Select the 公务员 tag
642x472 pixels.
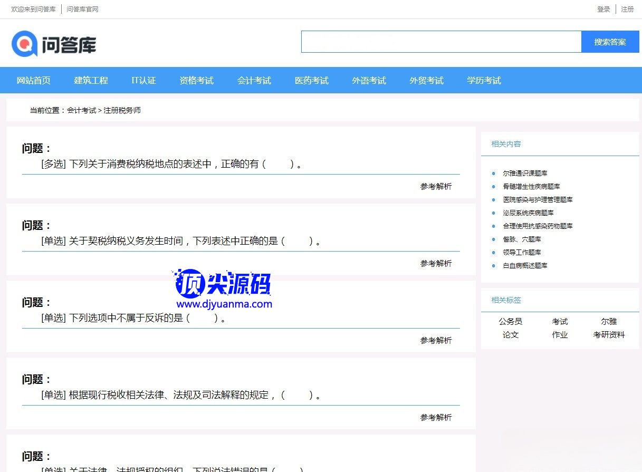pyautogui.click(x=510, y=322)
